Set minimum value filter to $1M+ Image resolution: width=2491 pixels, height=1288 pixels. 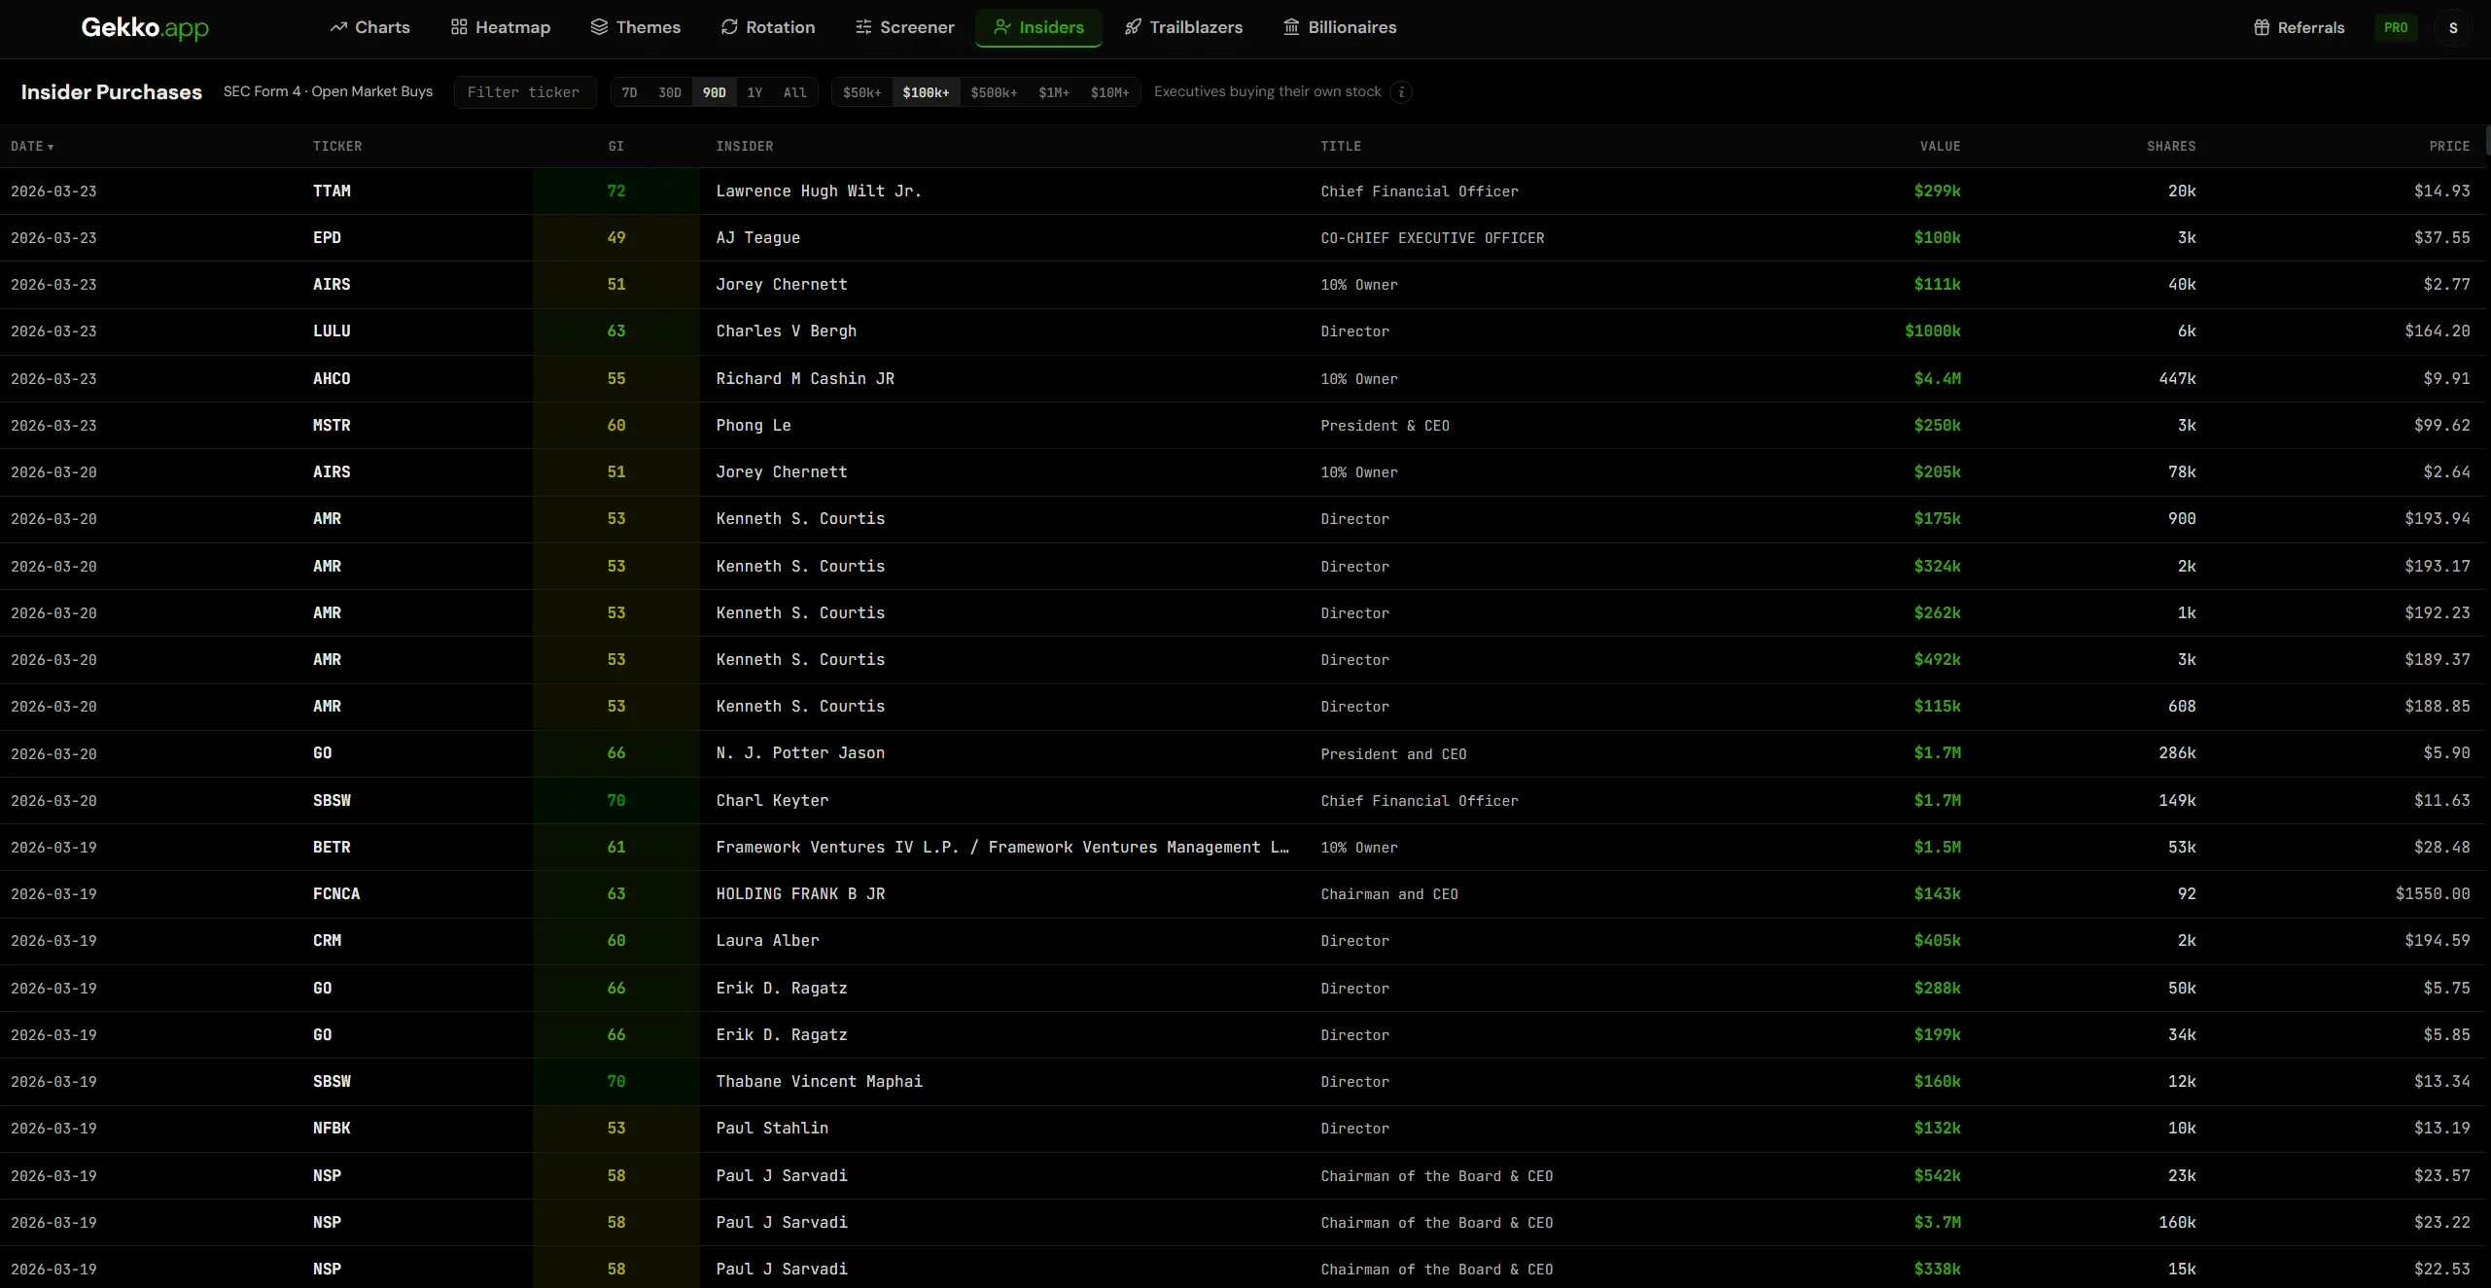pyautogui.click(x=1053, y=92)
